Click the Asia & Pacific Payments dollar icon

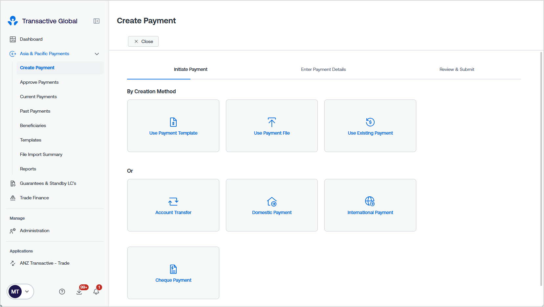[x=13, y=54]
